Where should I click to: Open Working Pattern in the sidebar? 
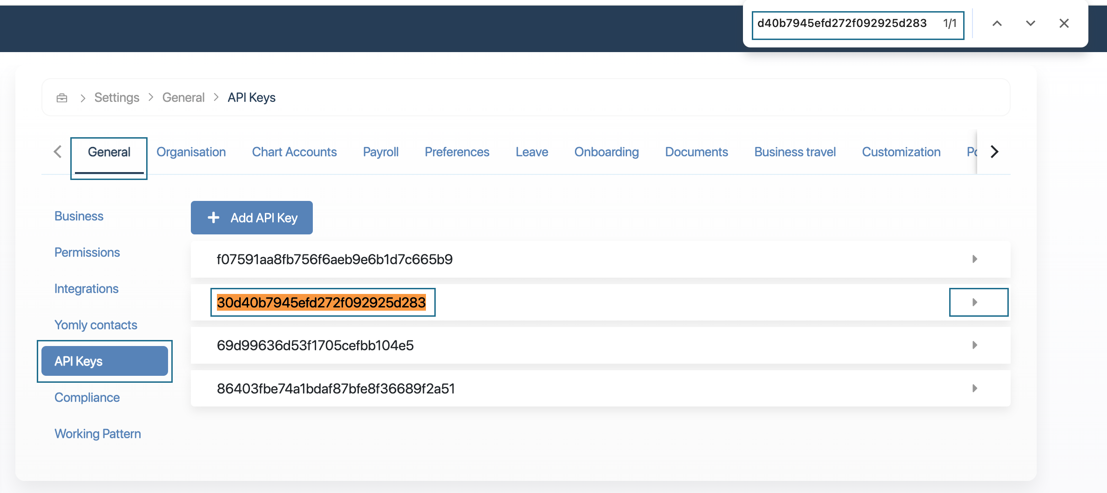click(x=97, y=434)
